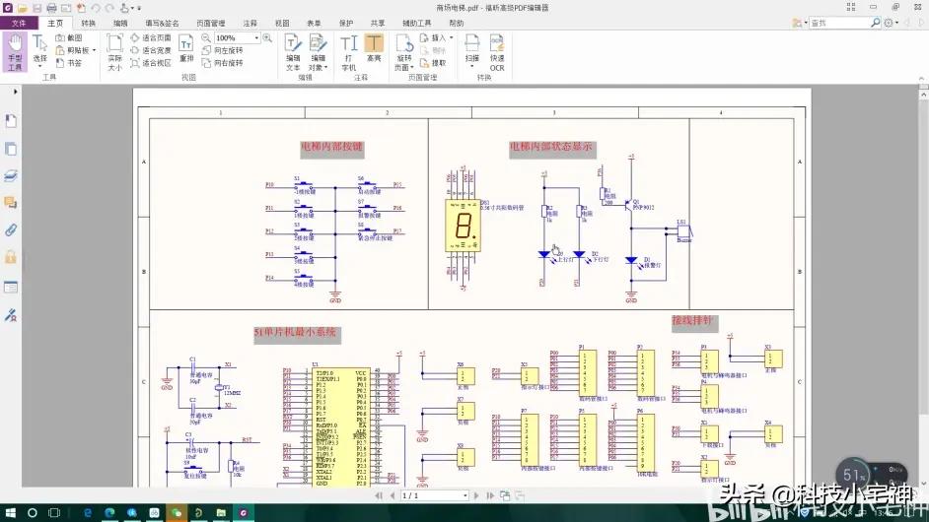Click the Extract (提取) pages button
Viewport: 929px width, 522px height.
click(433, 63)
